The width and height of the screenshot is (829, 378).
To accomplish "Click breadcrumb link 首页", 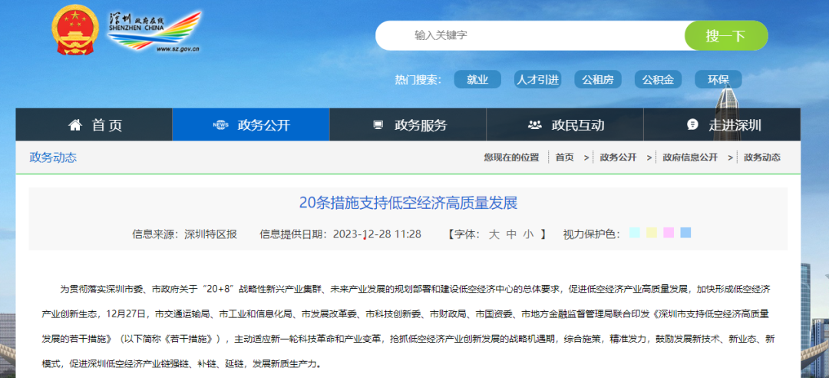I will pos(564,157).
